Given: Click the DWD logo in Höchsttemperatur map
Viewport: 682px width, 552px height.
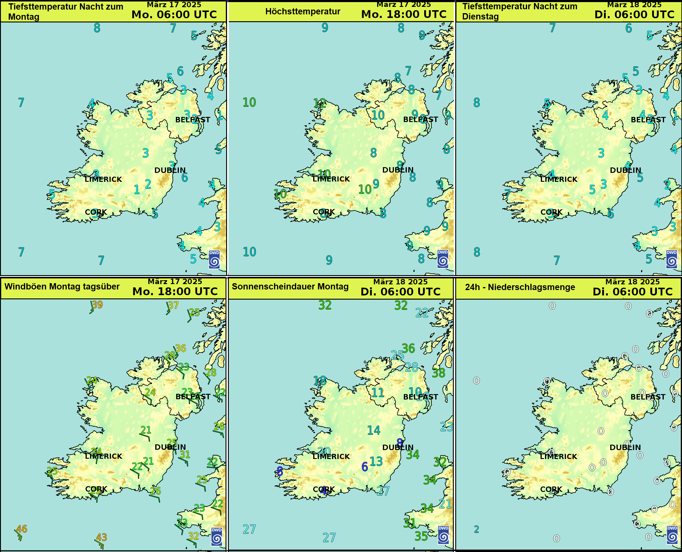Looking at the screenshot, I should point(443,259).
